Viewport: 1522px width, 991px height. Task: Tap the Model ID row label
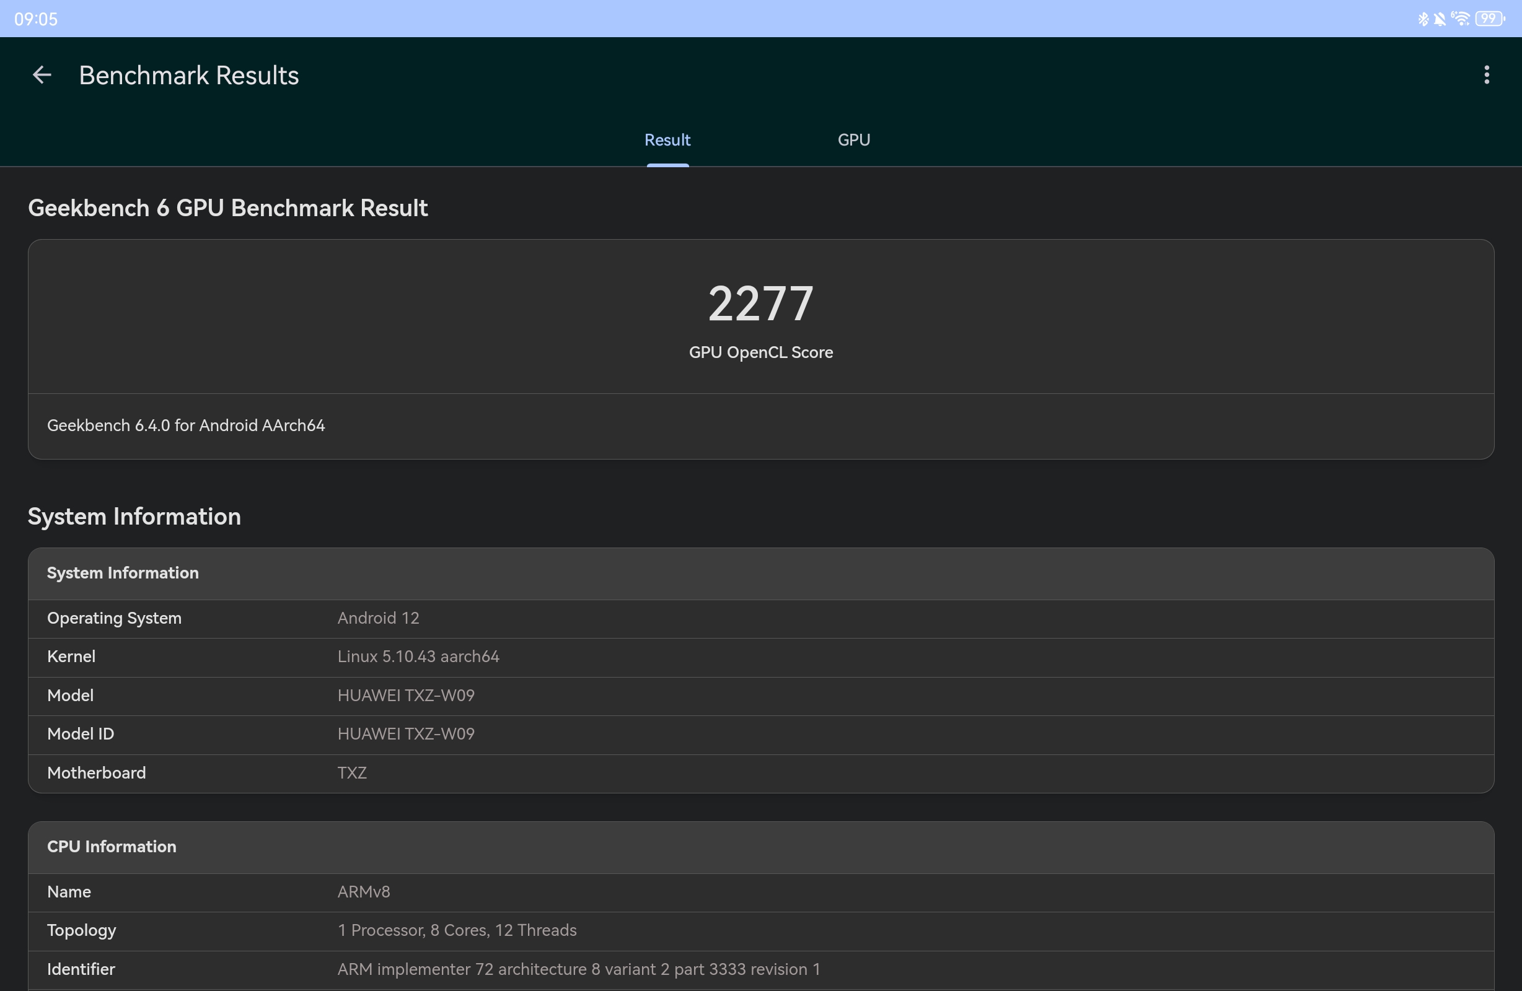(x=81, y=734)
